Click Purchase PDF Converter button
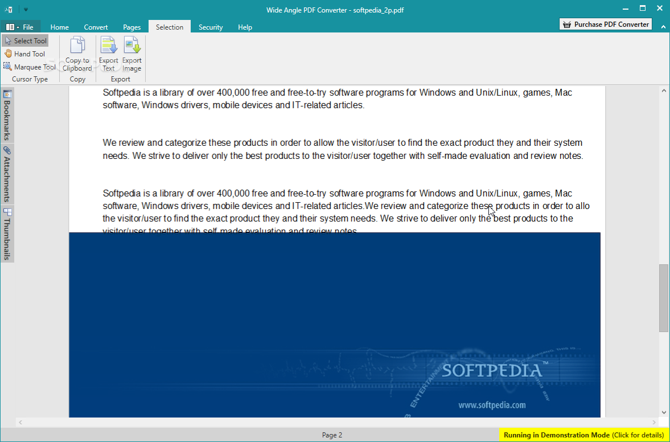 pos(606,24)
